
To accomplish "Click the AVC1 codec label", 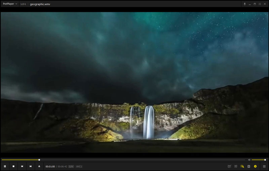I will [79, 166].
